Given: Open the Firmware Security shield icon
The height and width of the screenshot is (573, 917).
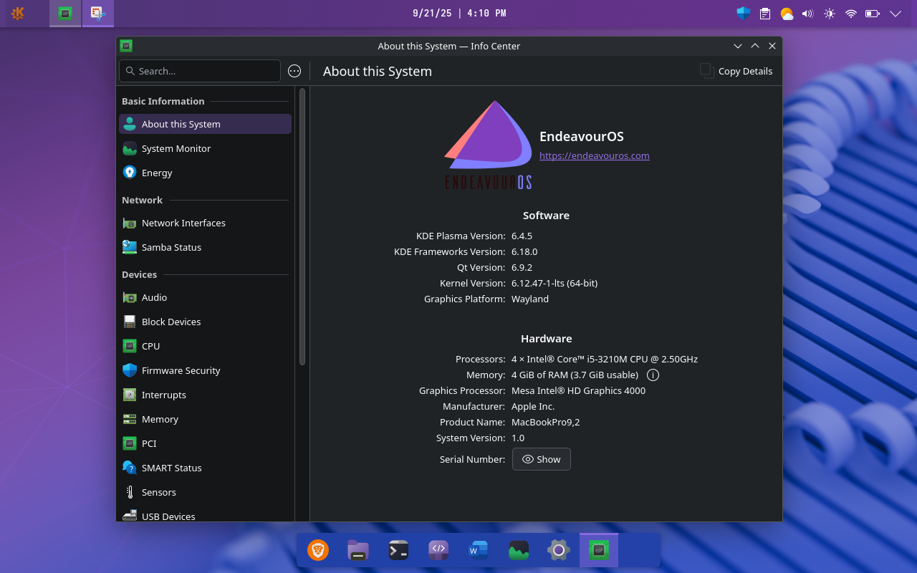Looking at the screenshot, I should [130, 370].
